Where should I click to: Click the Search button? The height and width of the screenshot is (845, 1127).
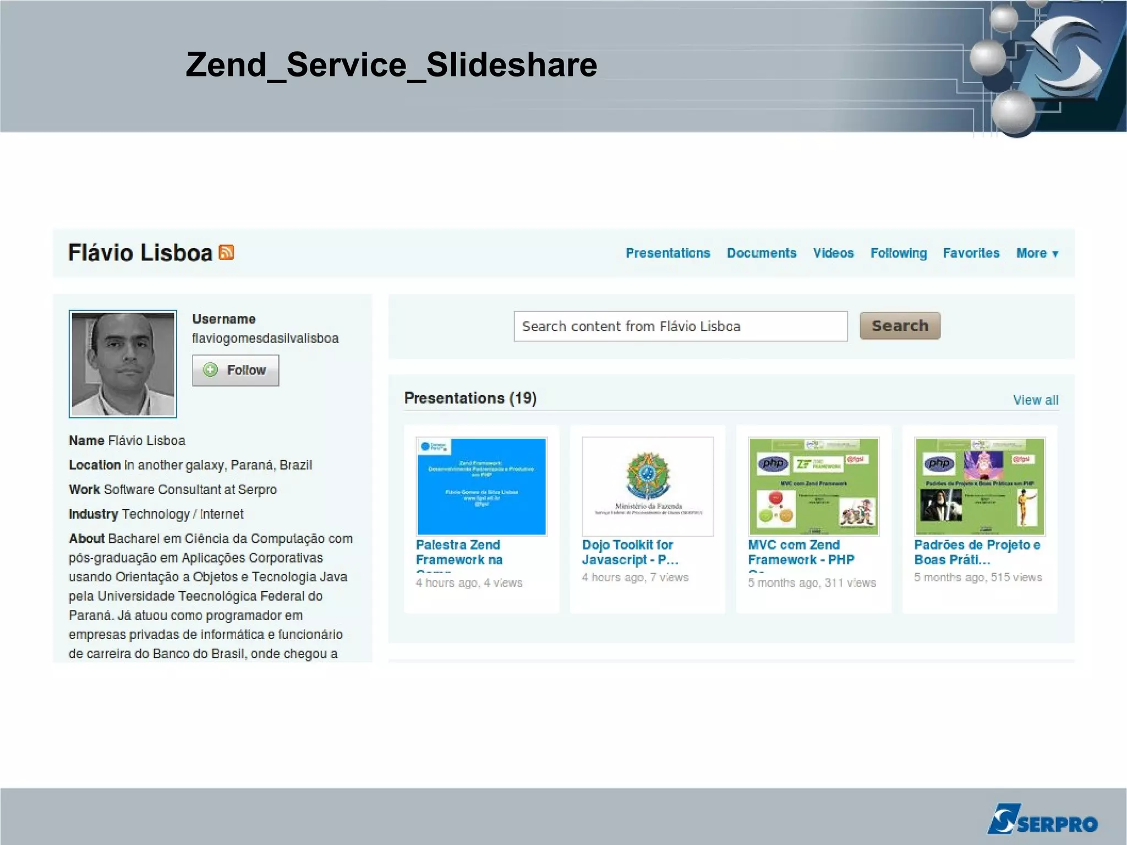(900, 326)
